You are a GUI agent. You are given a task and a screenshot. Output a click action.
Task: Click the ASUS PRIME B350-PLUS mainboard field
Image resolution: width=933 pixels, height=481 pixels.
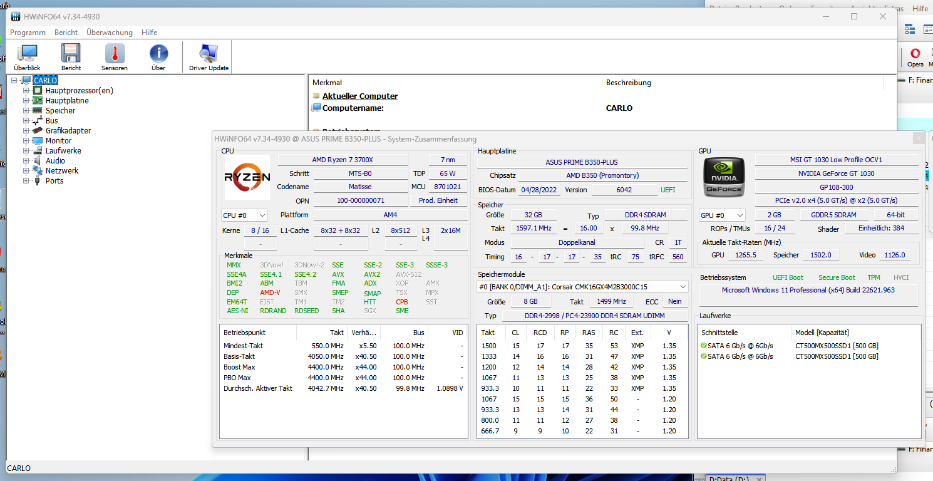582,162
